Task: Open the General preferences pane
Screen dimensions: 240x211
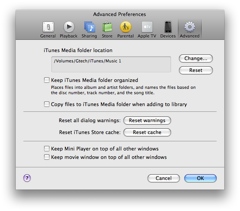Action: coord(48,30)
